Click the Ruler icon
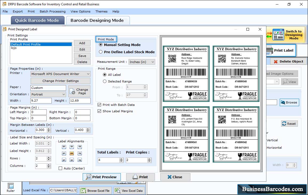The height and width of the screenshot is (195, 308). click(x=11, y=186)
